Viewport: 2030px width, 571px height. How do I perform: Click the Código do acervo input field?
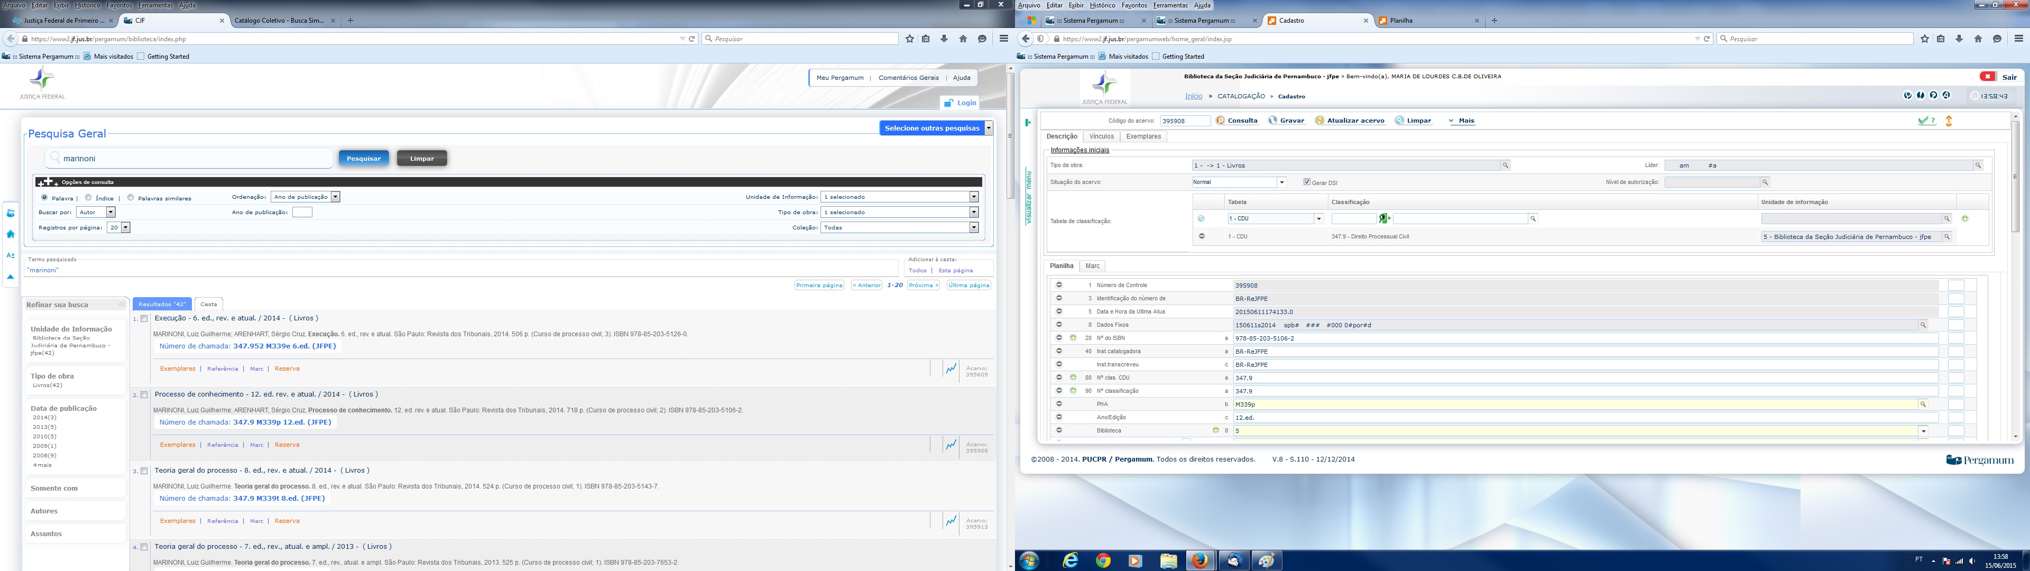pos(1184,121)
